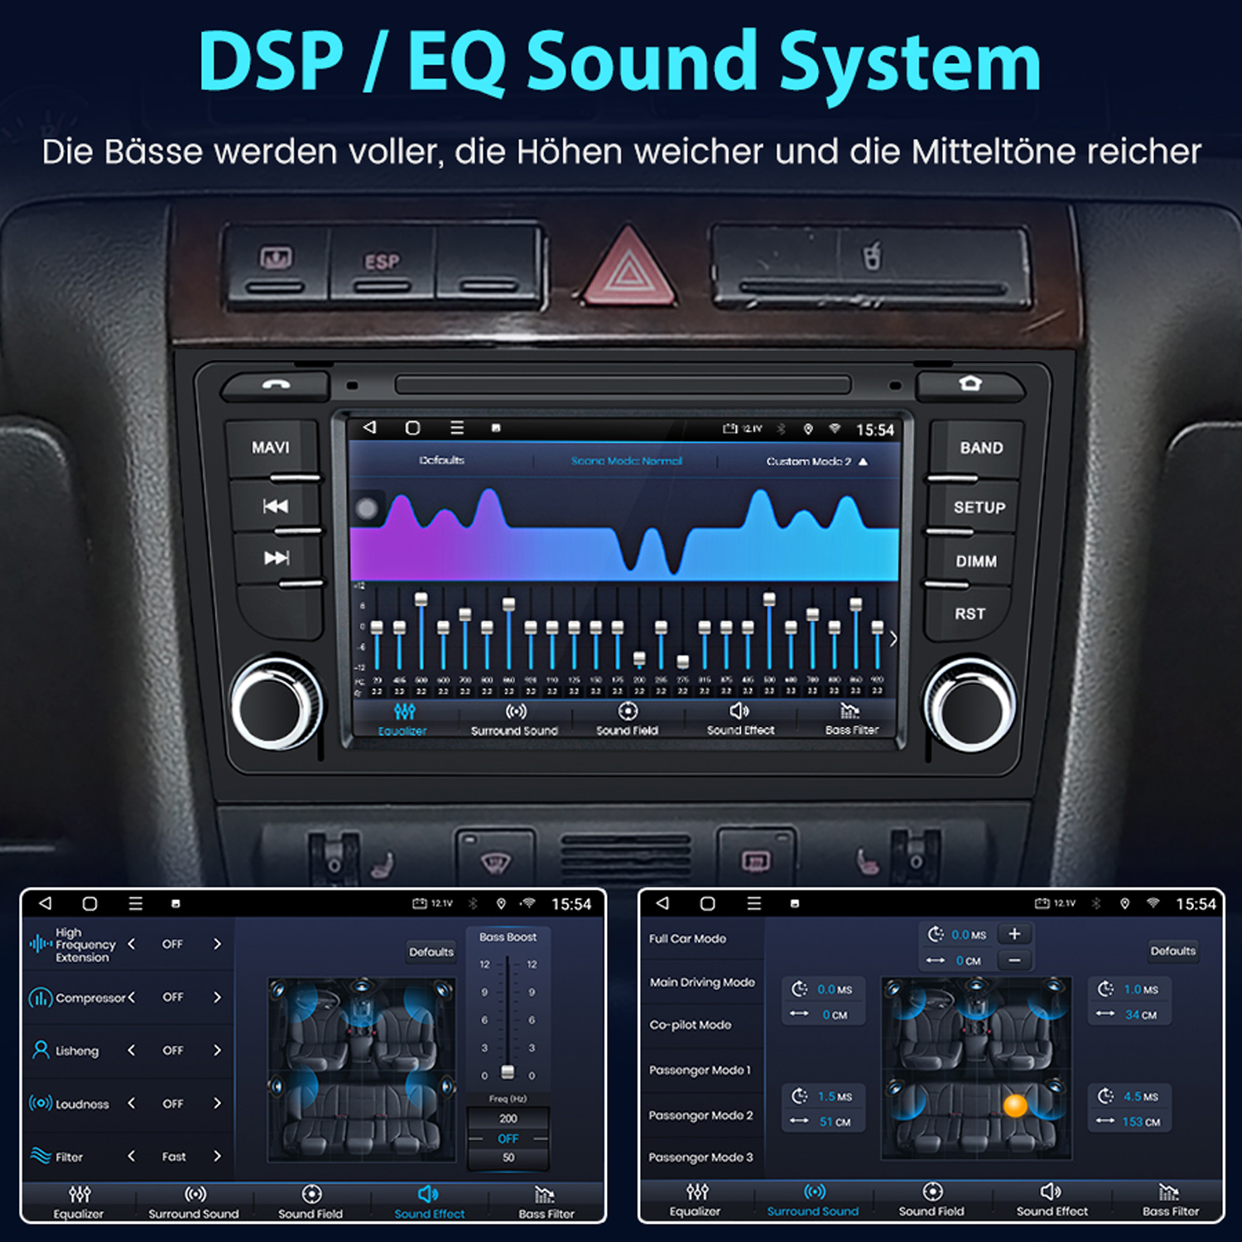
Task: Click the Compressor icon in Sound Effect screenshot
Action: point(41,998)
